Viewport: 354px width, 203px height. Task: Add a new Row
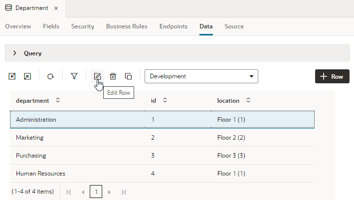pyautogui.click(x=332, y=76)
